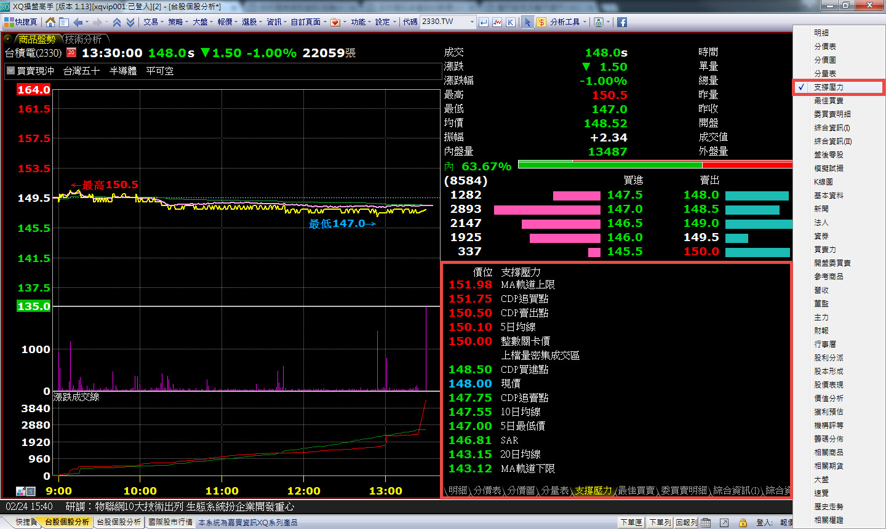Click the 下單匣 button
886x529 pixels.
[631, 522]
